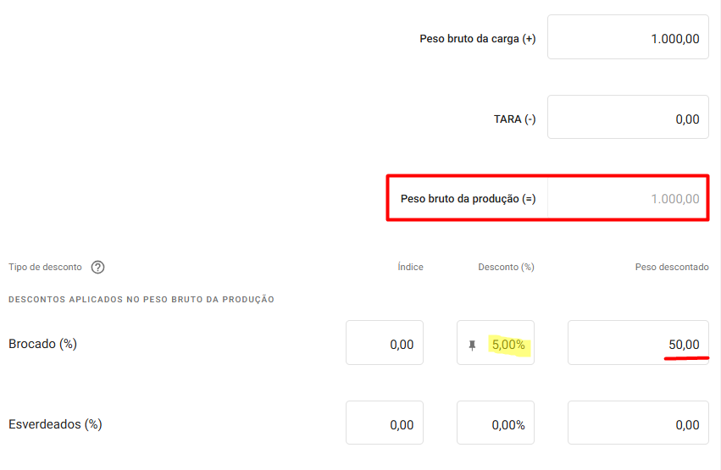Edit the Brocado Peso descontado field

click(638, 344)
